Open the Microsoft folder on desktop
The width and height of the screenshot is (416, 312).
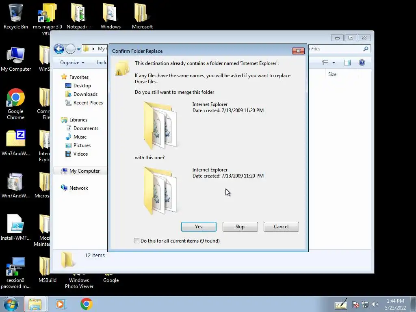[x=142, y=16]
